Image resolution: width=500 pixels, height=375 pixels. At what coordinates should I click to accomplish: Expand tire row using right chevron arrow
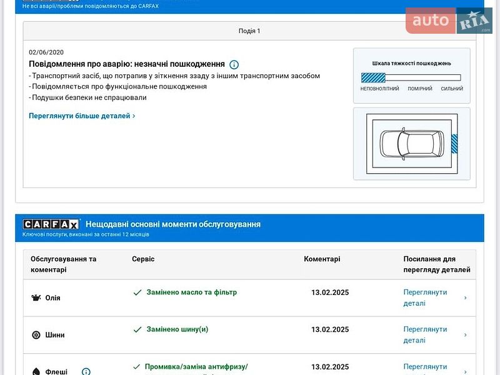[465, 335]
